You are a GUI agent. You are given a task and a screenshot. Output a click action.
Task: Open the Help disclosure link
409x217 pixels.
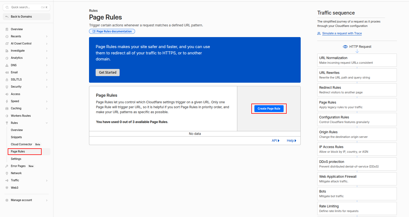[292, 141]
